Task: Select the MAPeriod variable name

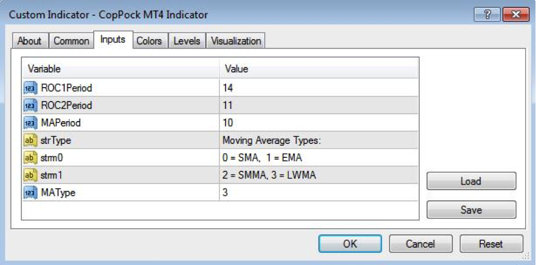Action: pyautogui.click(x=61, y=123)
